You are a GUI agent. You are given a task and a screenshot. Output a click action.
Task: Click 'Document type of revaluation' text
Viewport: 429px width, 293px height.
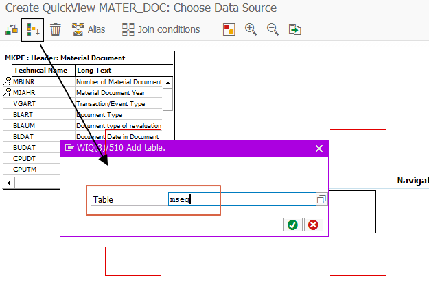[x=119, y=125]
